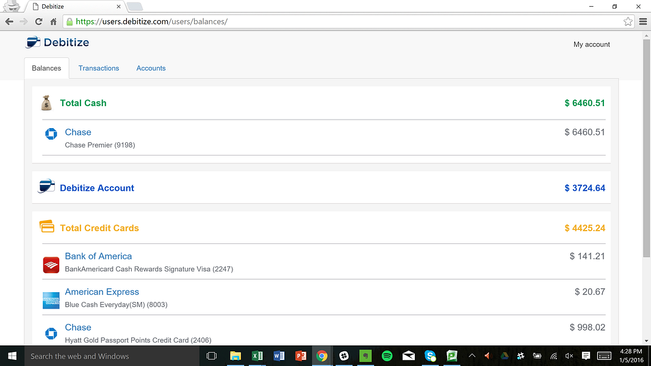Screen dimensions: 651x366
Task: Open Slack from the taskbar
Action: [343, 356]
